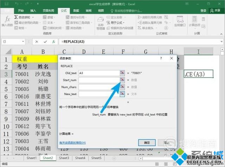This screenshot has width=225, height=167.
Task: Click into the Num_chars input field
Action: [99, 87]
